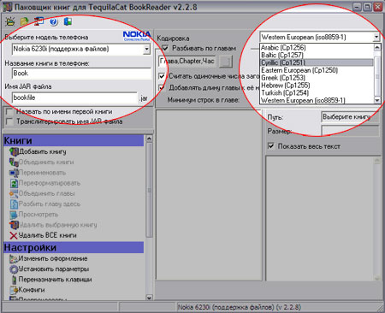Click the Глава,Chapter keywords field

click(187, 61)
